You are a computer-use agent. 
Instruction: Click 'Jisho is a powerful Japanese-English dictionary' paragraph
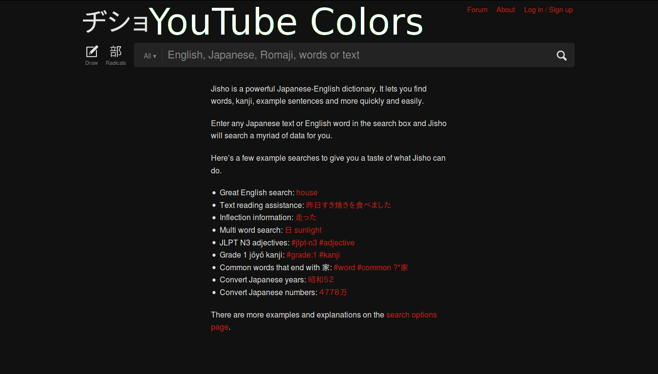(x=319, y=95)
